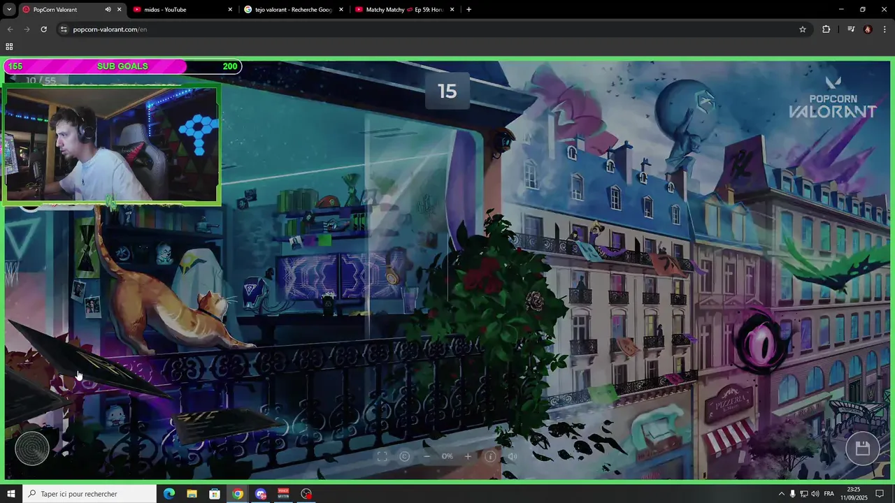This screenshot has width=895, height=503.
Task: Click the Popcorn Valorant logo
Action: pos(832,98)
